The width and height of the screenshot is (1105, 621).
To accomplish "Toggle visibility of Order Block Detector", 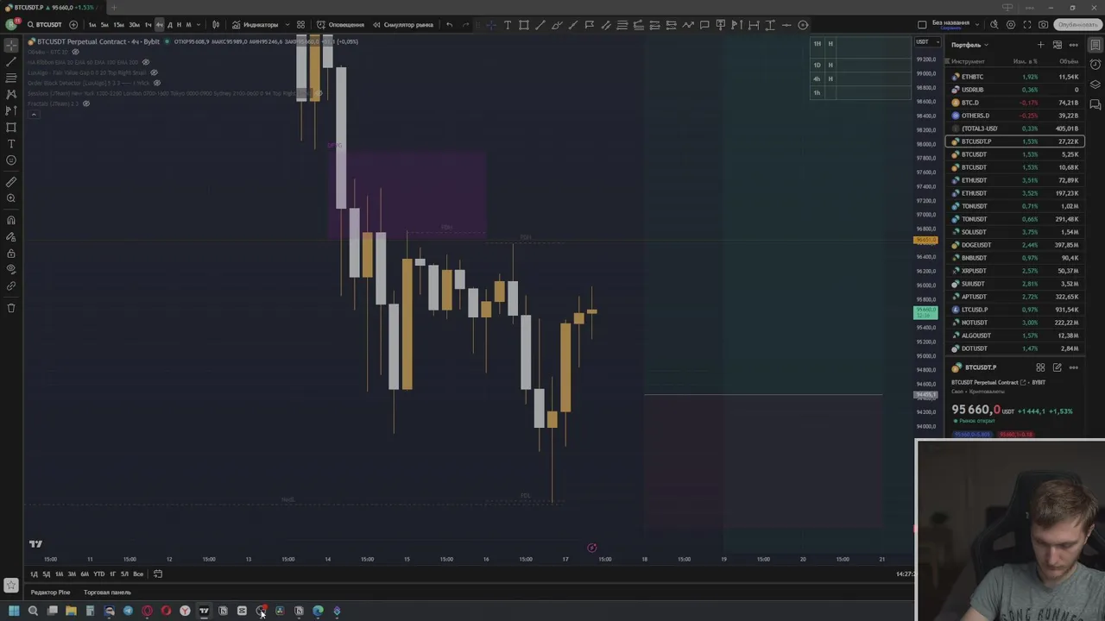I will 156,83.
